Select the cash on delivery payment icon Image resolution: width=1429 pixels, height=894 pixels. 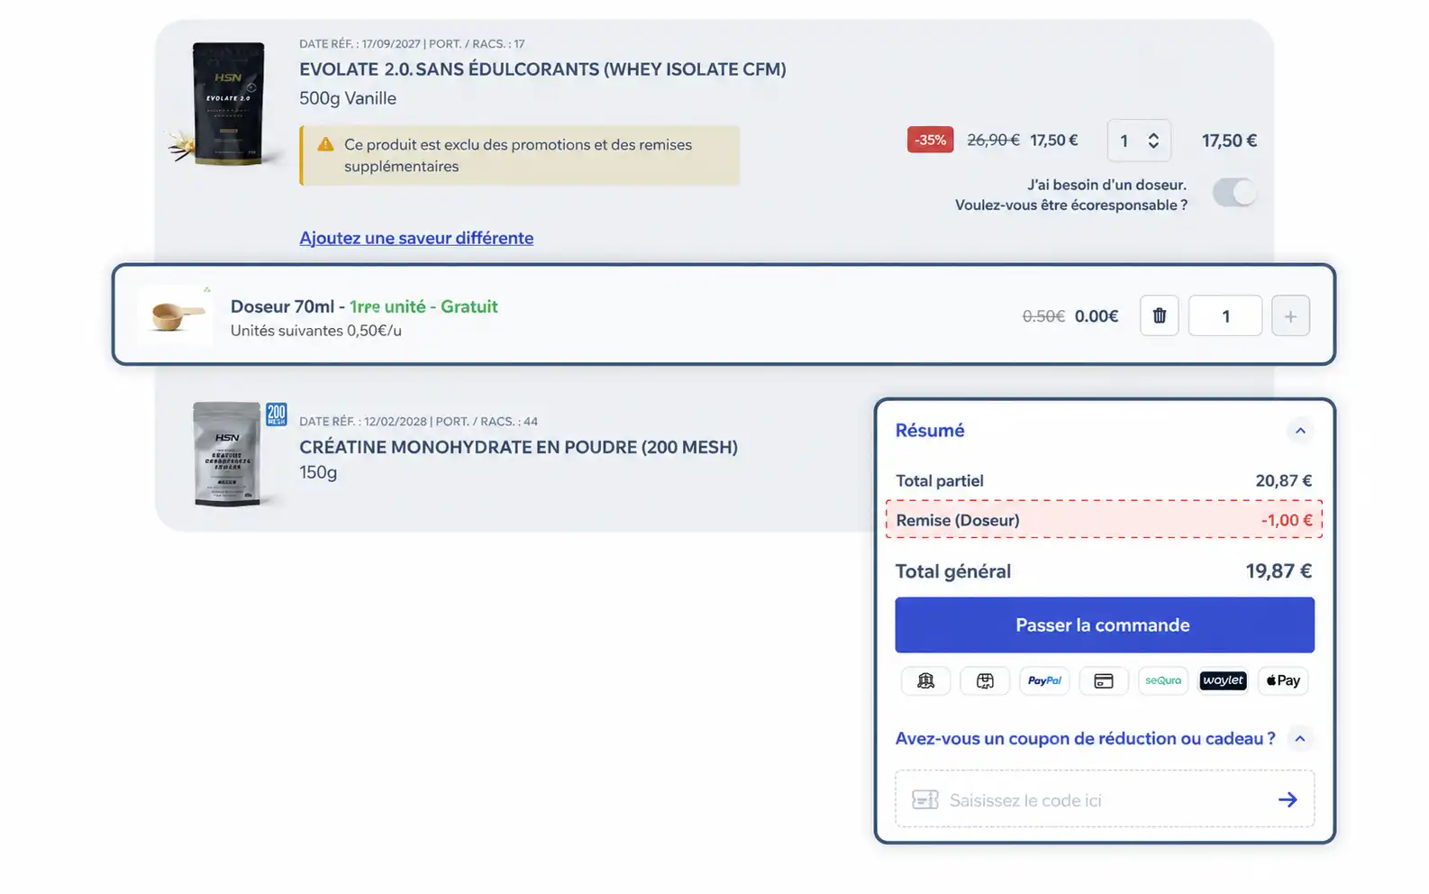pos(985,680)
